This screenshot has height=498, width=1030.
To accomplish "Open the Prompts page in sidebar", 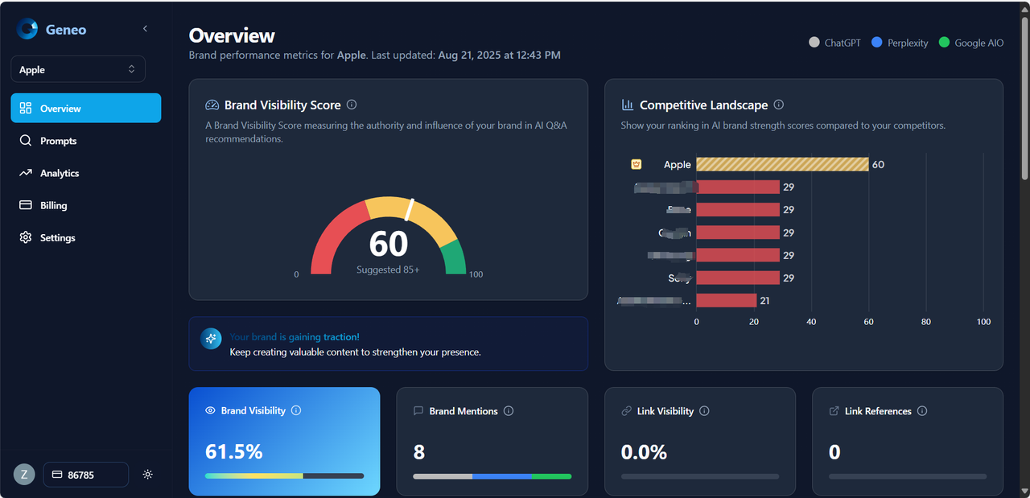I will pos(86,141).
